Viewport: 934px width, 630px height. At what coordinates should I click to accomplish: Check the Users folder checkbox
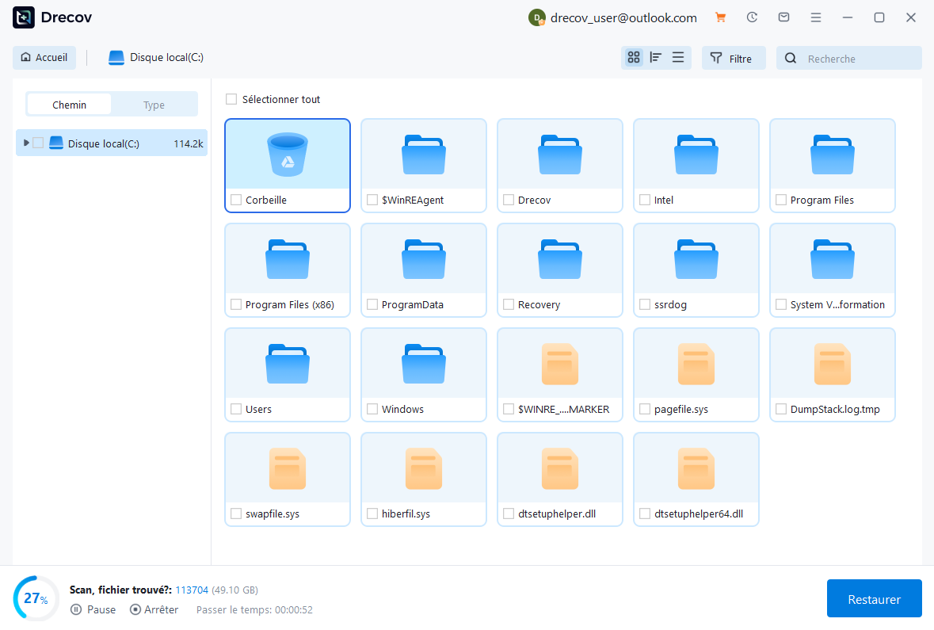[x=236, y=409]
